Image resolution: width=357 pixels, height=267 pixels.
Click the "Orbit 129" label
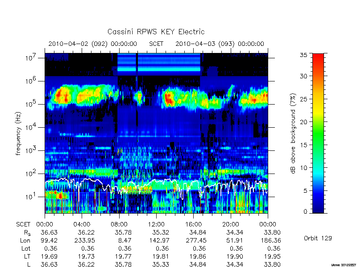(x=318, y=238)
